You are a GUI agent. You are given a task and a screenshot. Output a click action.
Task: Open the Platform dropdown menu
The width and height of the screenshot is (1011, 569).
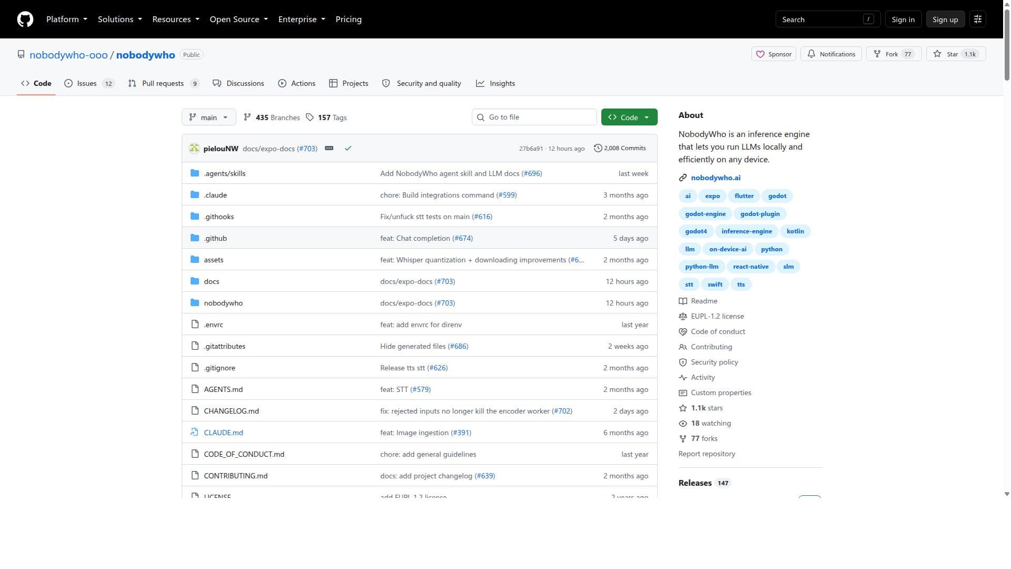67,19
